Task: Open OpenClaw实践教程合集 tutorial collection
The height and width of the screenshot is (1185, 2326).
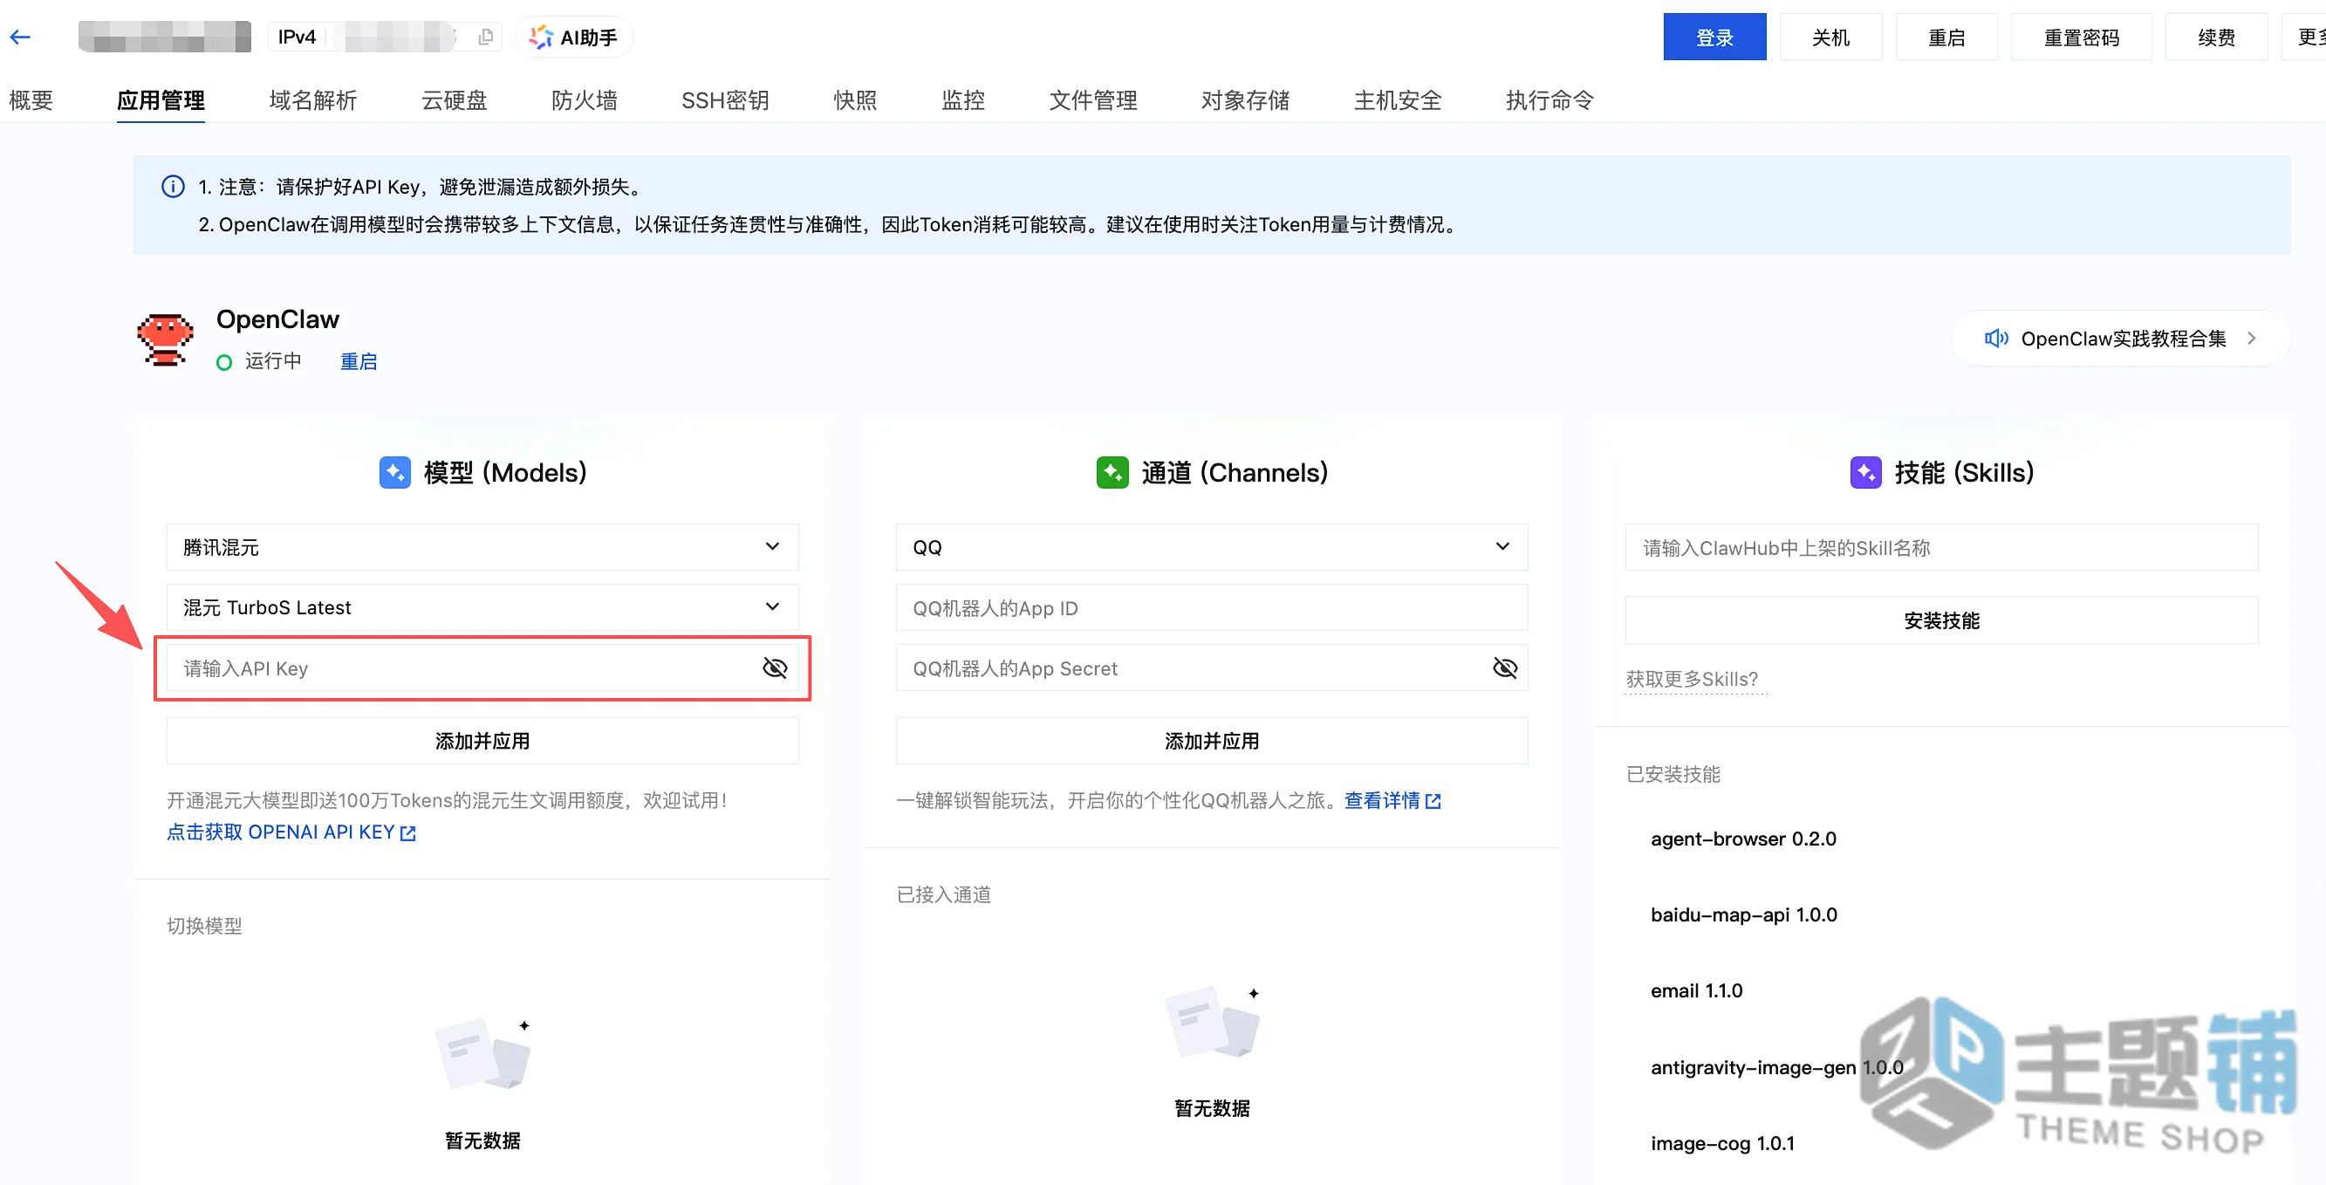Action: tap(2122, 339)
